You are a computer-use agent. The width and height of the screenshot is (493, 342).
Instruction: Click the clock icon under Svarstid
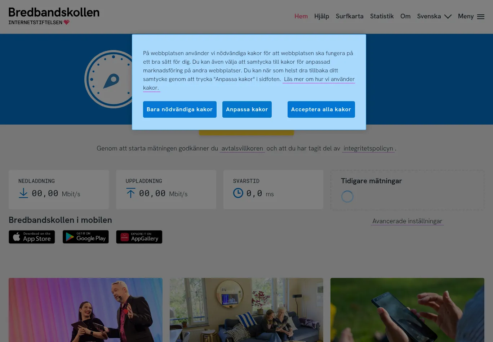(x=238, y=193)
